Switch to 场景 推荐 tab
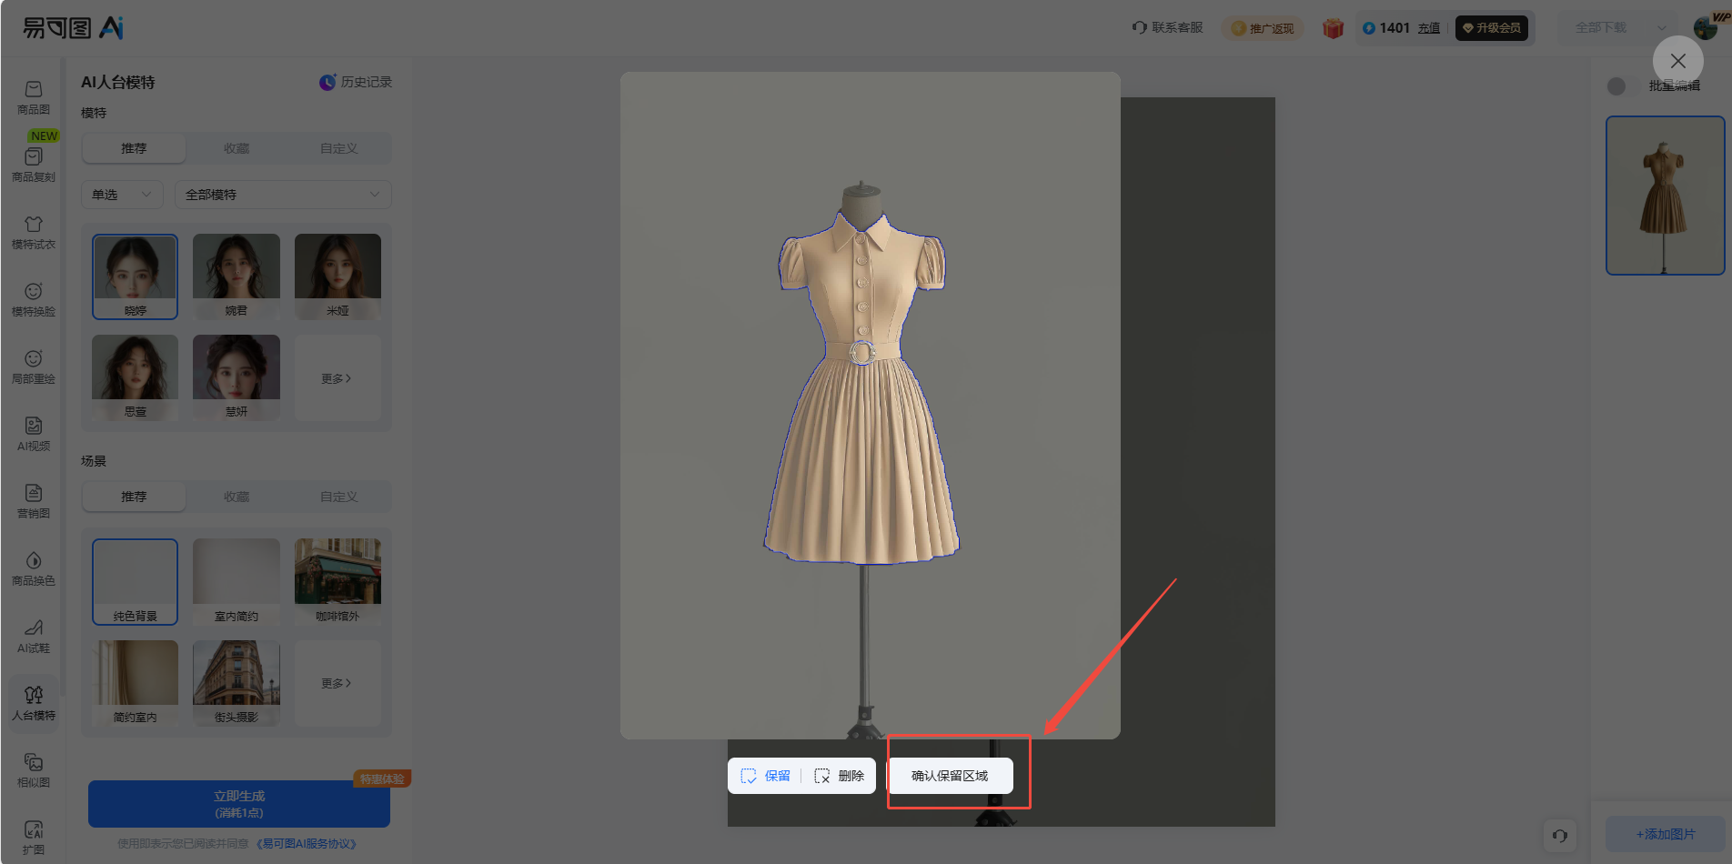Image resolution: width=1732 pixels, height=864 pixels. tap(134, 497)
